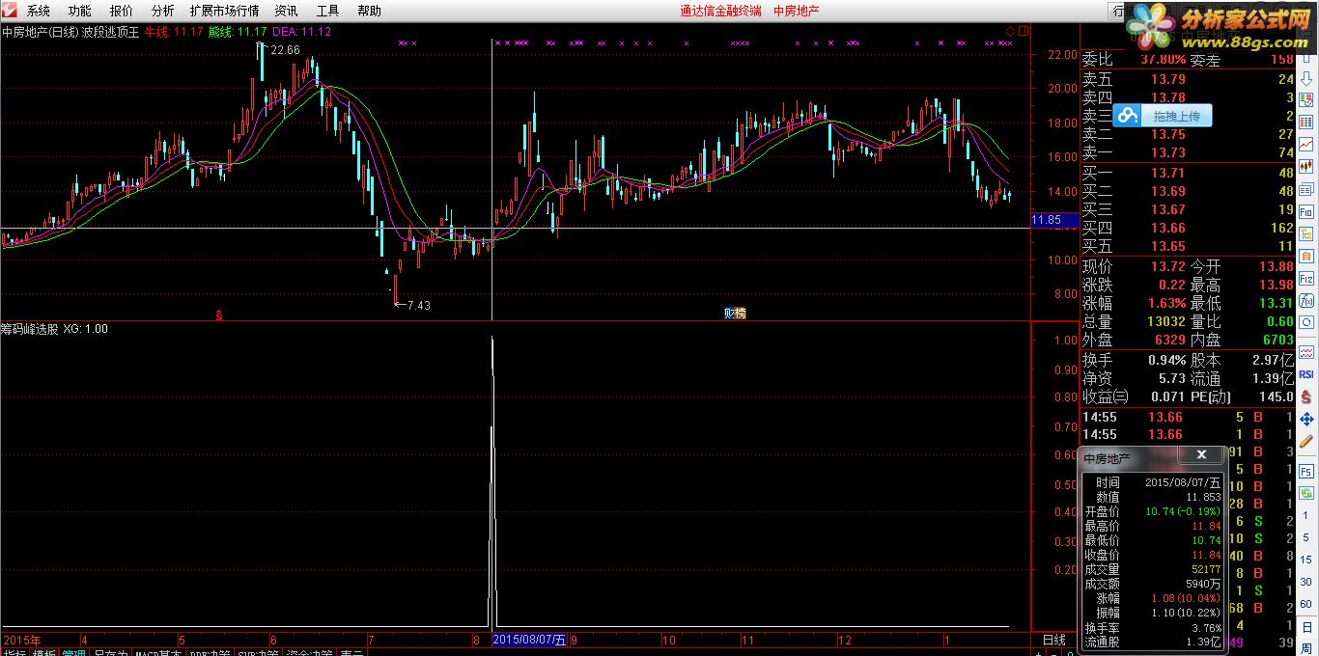1319x656 pixels.
Task: Switch to the red line chart sidebar icon
Action: pyautogui.click(x=1305, y=144)
